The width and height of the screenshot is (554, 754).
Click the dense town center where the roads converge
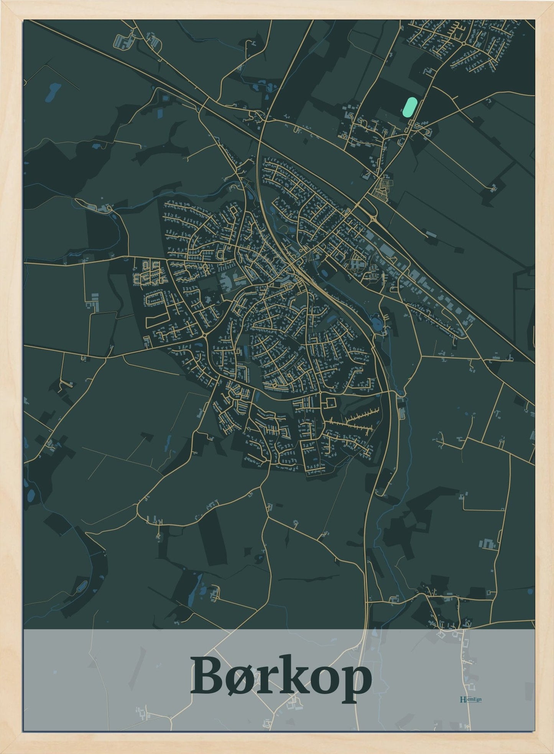(294, 268)
